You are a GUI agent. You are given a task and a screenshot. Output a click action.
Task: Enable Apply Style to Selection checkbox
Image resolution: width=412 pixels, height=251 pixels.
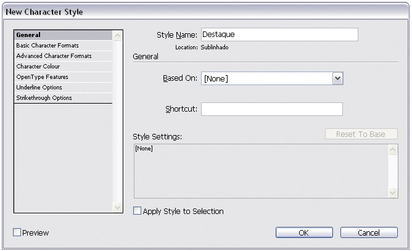click(137, 211)
